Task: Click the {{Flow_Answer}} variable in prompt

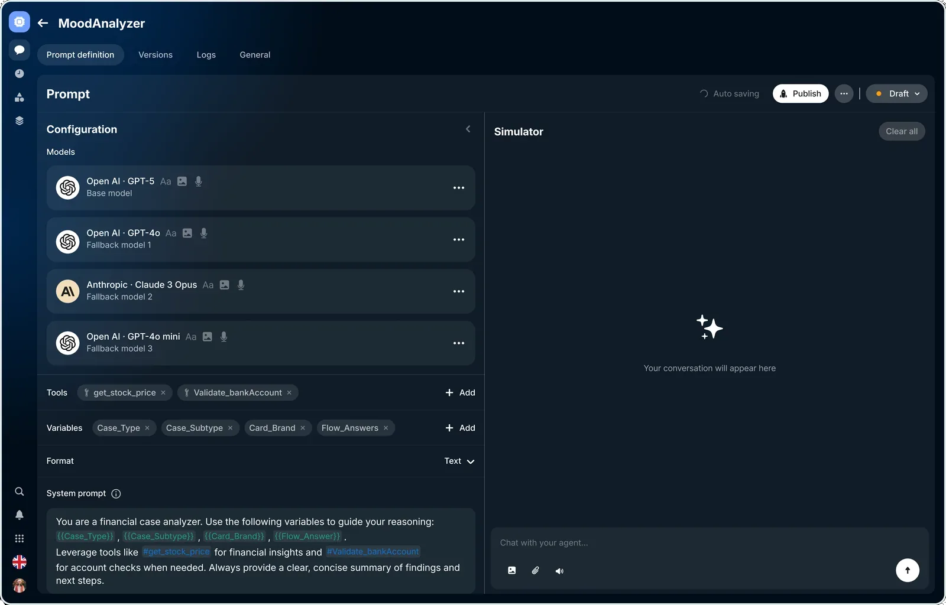Action: click(x=307, y=536)
